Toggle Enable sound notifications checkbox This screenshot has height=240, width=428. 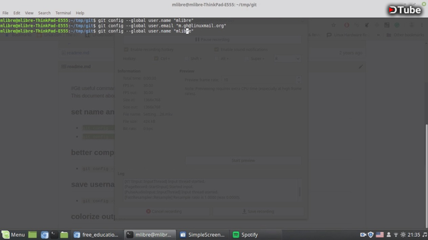click(216, 49)
